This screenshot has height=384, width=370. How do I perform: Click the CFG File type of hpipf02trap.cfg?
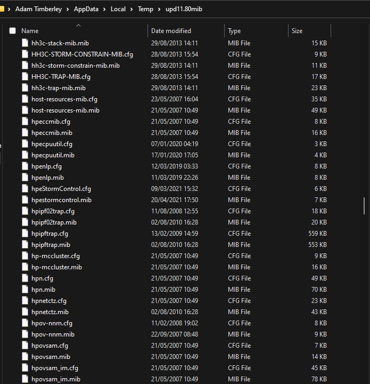pos(239,211)
